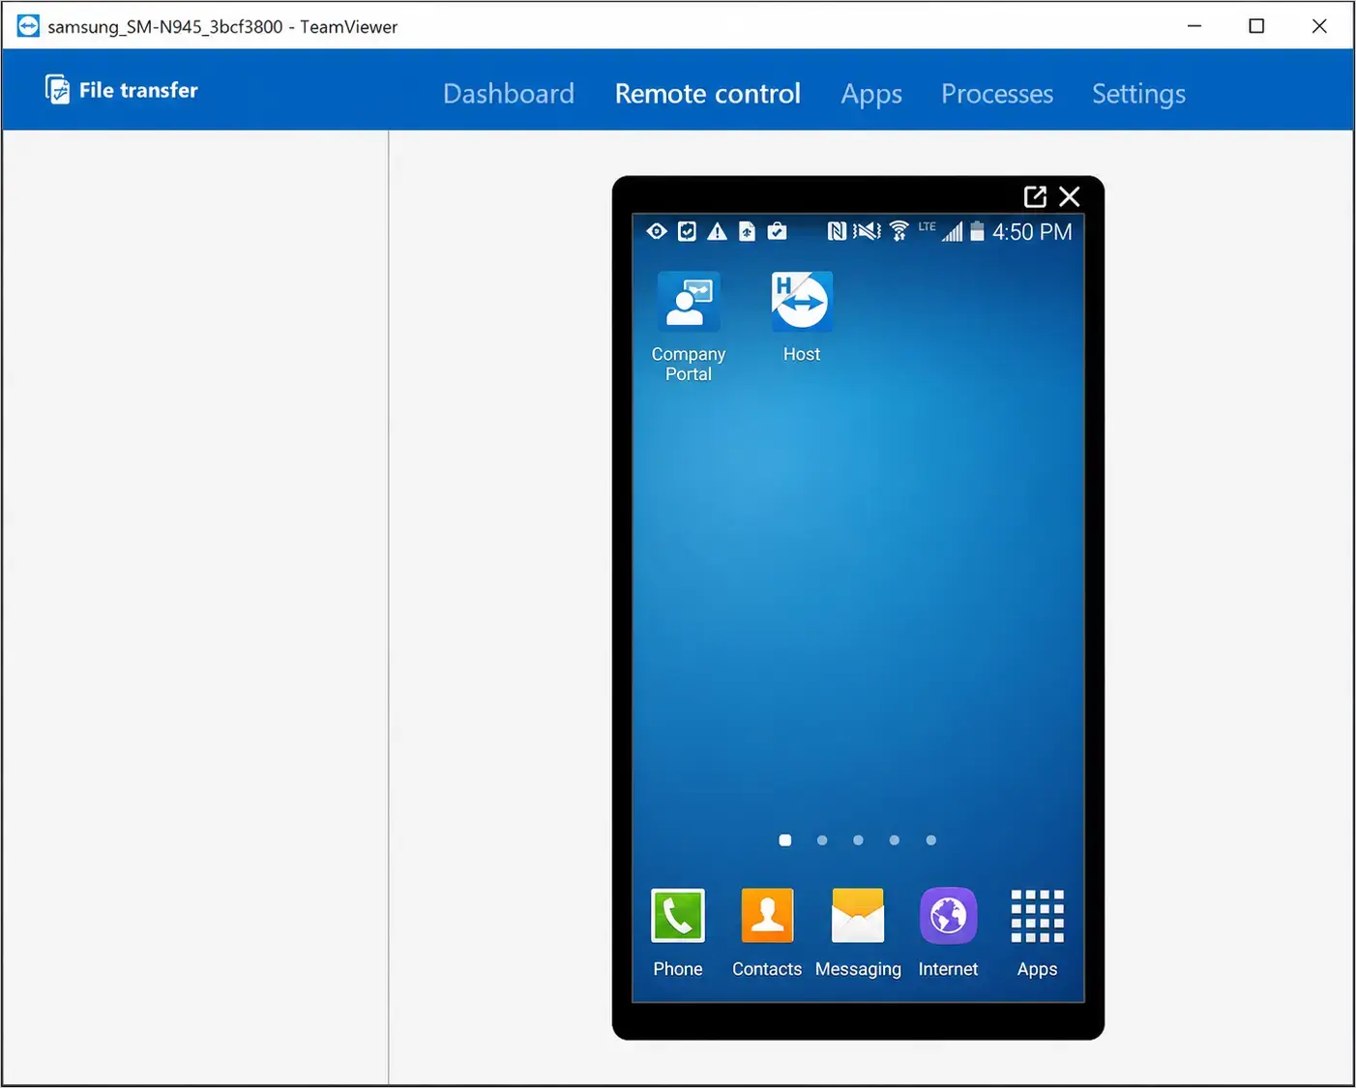1356x1088 pixels.
Task: Close the remote control phone view
Action: click(1070, 196)
